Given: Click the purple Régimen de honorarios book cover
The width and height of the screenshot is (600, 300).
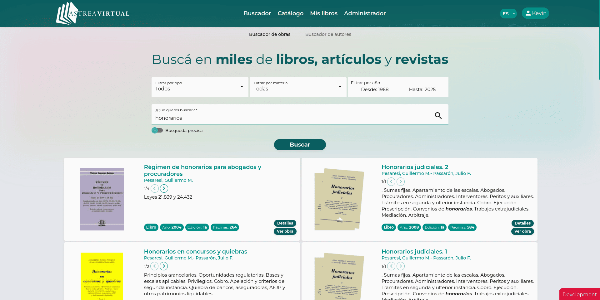Looking at the screenshot, I should (102, 199).
